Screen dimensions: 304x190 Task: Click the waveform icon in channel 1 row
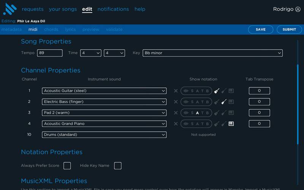click(186, 91)
